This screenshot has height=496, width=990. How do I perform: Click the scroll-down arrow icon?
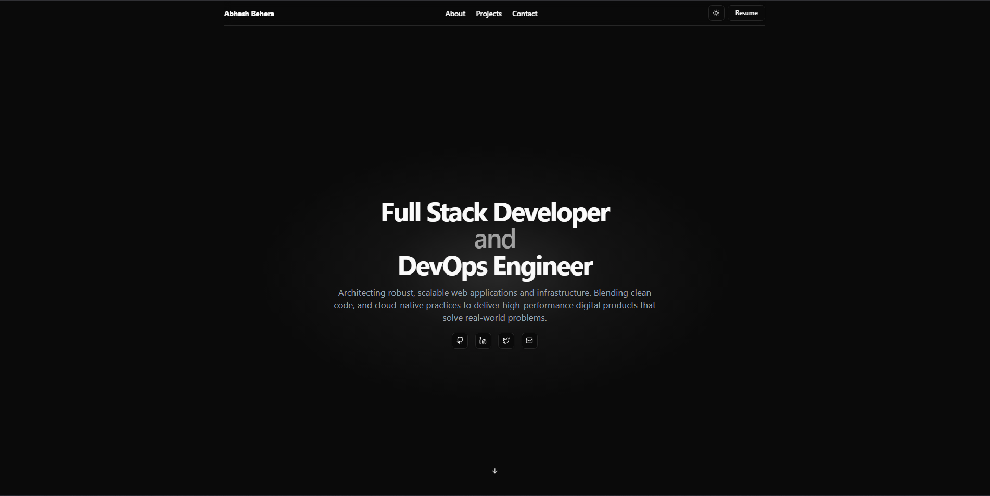(x=495, y=471)
